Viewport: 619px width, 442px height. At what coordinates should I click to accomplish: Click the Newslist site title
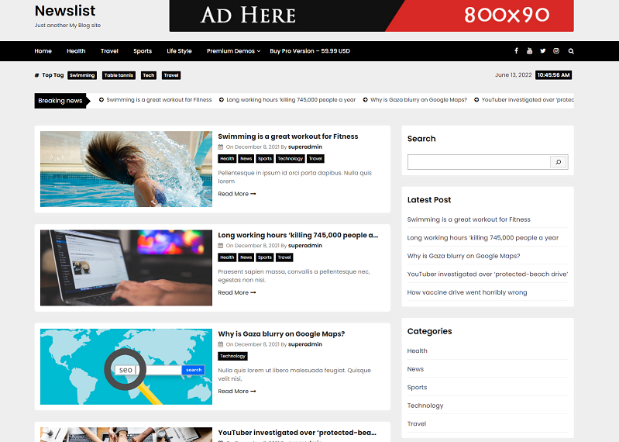pos(65,11)
